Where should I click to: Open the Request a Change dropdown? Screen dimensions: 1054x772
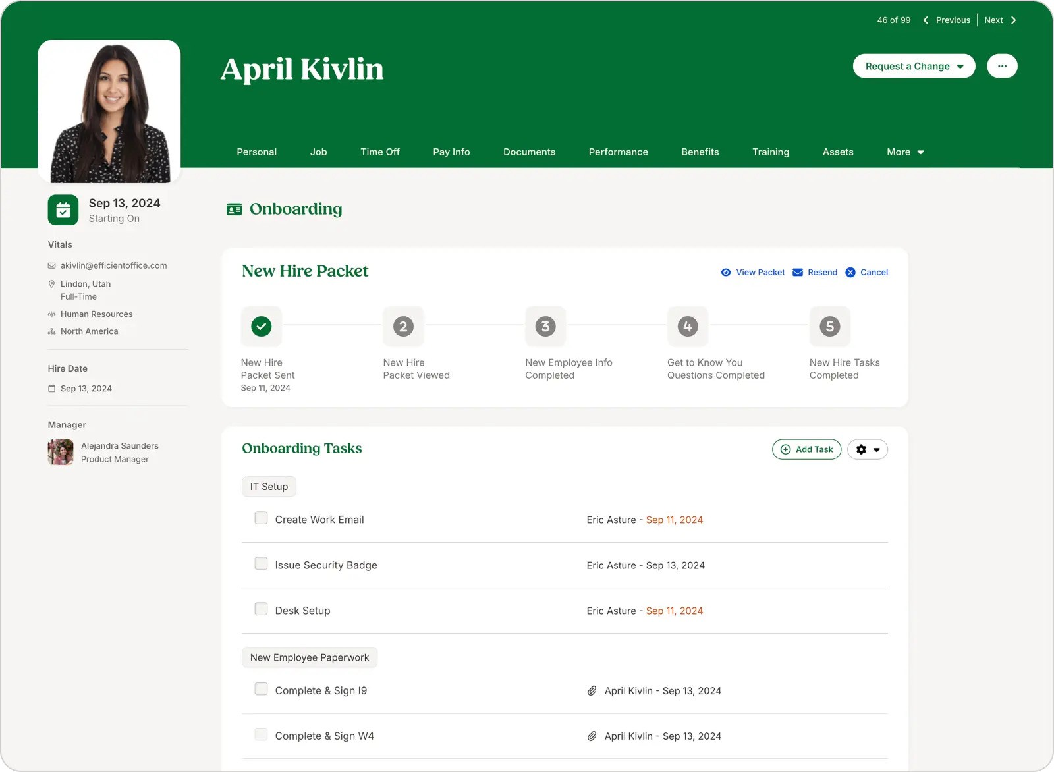(914, 66)
